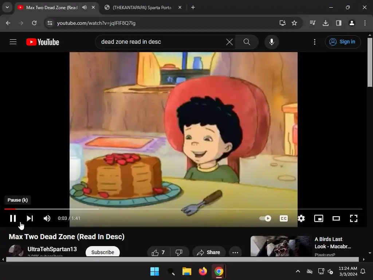Submit search with magnifier button
This screenshot has height=280, width=373.
[x=247, y=42]
